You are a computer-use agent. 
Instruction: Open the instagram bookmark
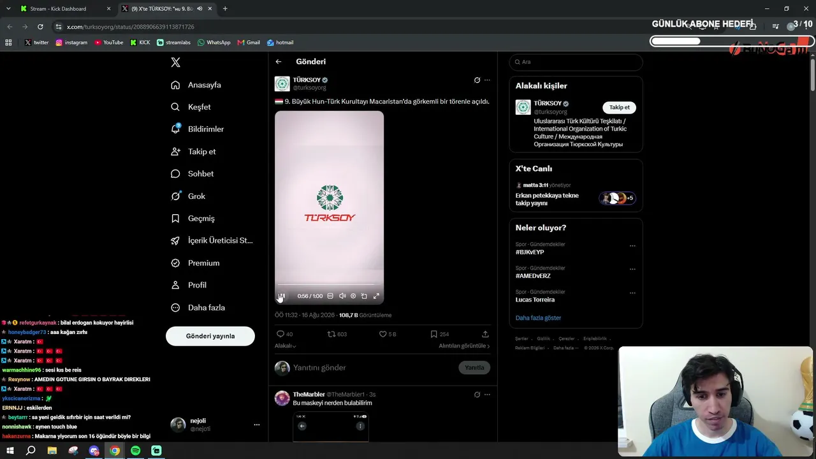[71, 43]
